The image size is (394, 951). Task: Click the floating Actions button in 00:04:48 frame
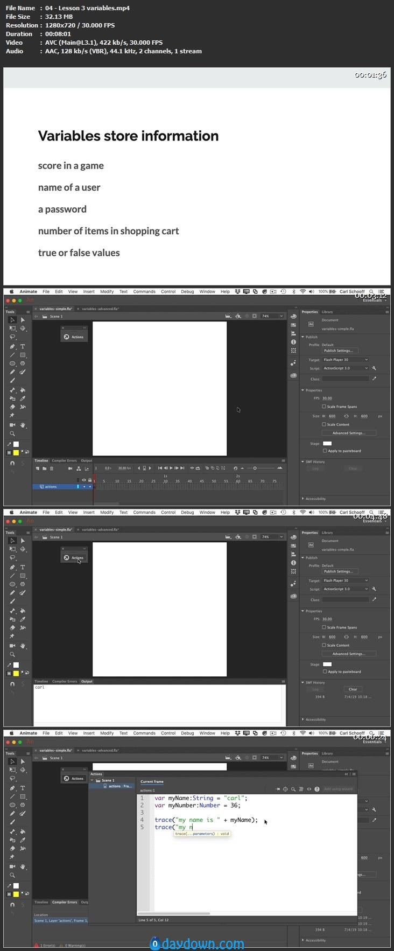pyautogui.click(x=74, y=558)
